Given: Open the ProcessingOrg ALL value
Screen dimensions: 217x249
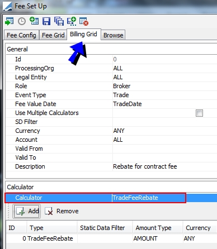Looking at the screenshot, I should tap(165, 68).
